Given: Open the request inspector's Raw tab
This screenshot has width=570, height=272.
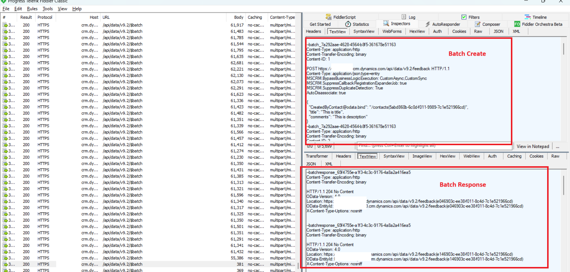Looking at the screenshot, I should click(478, 31).
